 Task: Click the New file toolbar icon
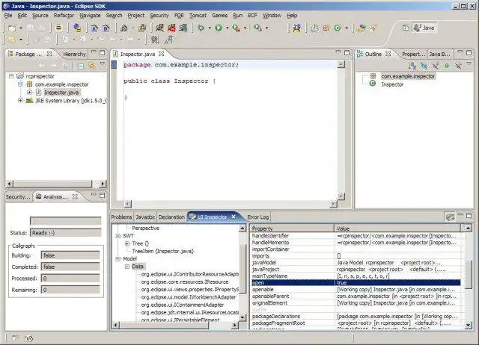(12, 28)
